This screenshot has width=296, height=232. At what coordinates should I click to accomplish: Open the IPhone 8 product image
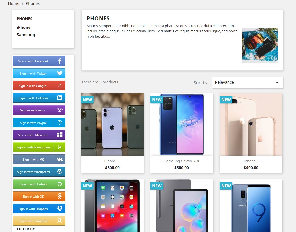click(x=251, y=124)
